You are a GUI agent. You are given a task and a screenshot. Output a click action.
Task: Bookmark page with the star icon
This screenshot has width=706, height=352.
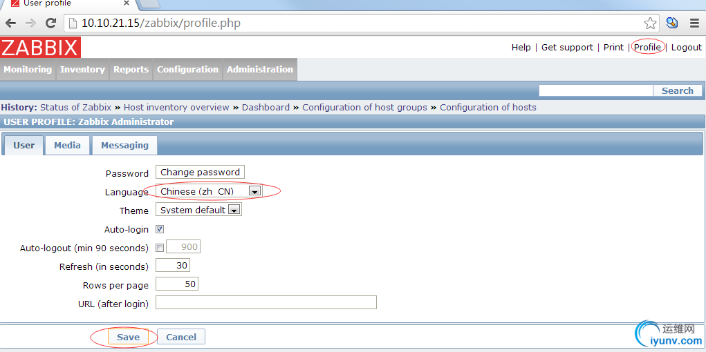pos(650,23)
